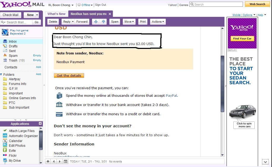
Task: Click the Applications list scrollbar thumb
Action: coord(41,140)
